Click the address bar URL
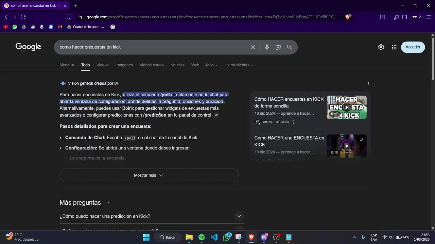This screenshot has height=244, width=435. tap(212, 17)
